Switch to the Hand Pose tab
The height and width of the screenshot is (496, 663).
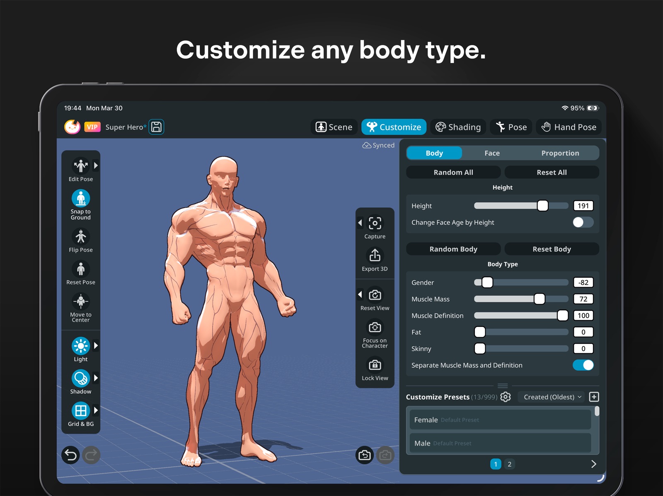click(x=569, y=127)
